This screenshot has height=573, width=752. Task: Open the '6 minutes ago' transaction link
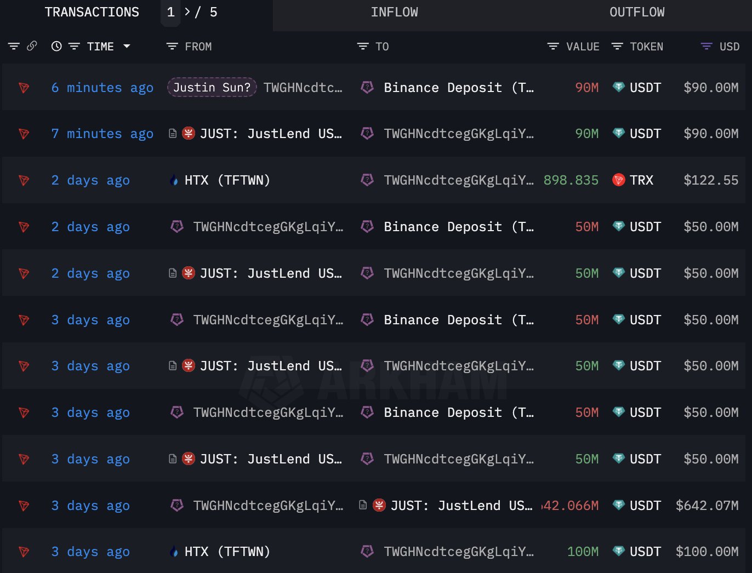pyautogui.click(x=102, y=88)
